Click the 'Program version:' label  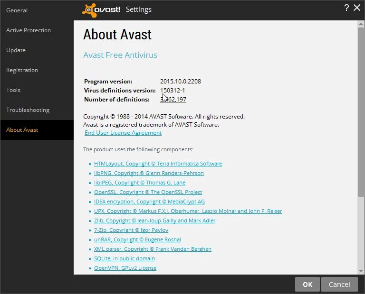click(x=108, y=82)
